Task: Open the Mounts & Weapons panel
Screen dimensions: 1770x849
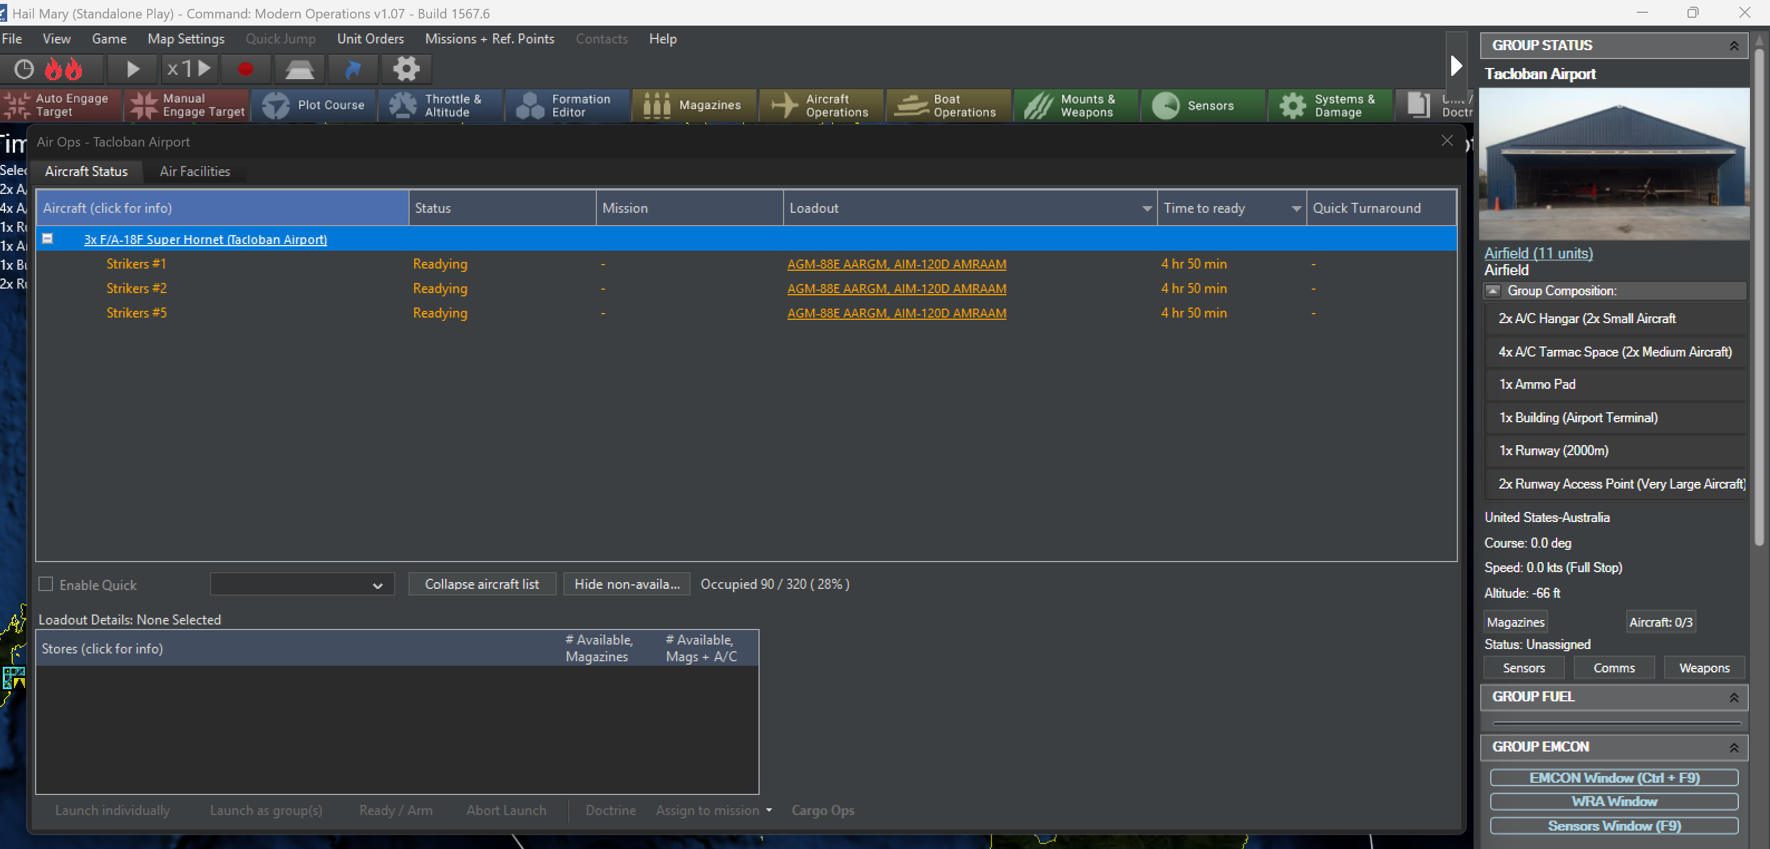Action: click(1076, 105)
